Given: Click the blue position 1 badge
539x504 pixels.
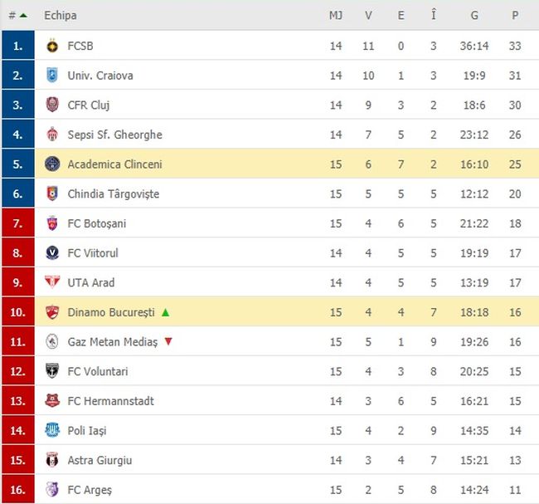Looking at the screenshot, I should click(17, 46).
